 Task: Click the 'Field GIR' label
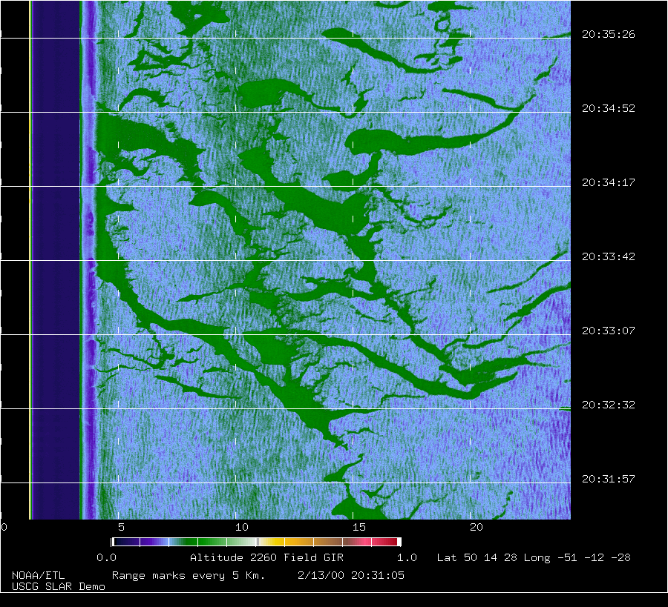(x=313, y=557)
